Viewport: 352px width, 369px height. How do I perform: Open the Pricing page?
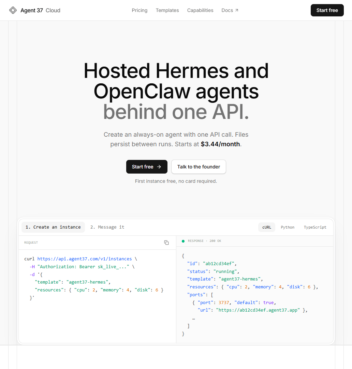pyautogui.click(x=140, y=10)
